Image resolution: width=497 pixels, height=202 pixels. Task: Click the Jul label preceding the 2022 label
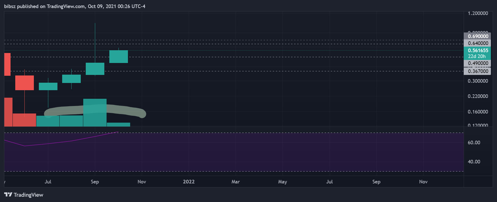pos(48,182)
